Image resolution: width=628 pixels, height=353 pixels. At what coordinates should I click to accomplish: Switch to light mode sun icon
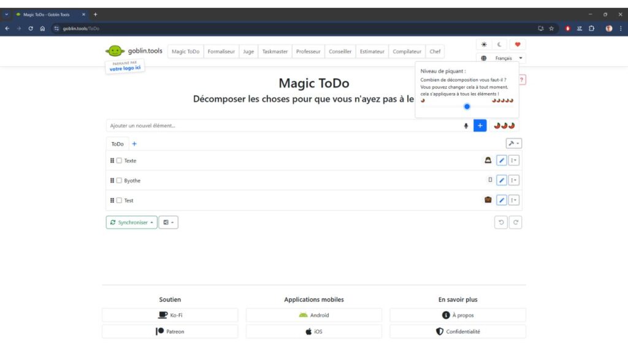click(x=484, y=44)
